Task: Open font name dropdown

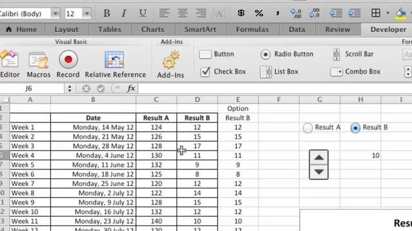Action: [x=55, y=13]
